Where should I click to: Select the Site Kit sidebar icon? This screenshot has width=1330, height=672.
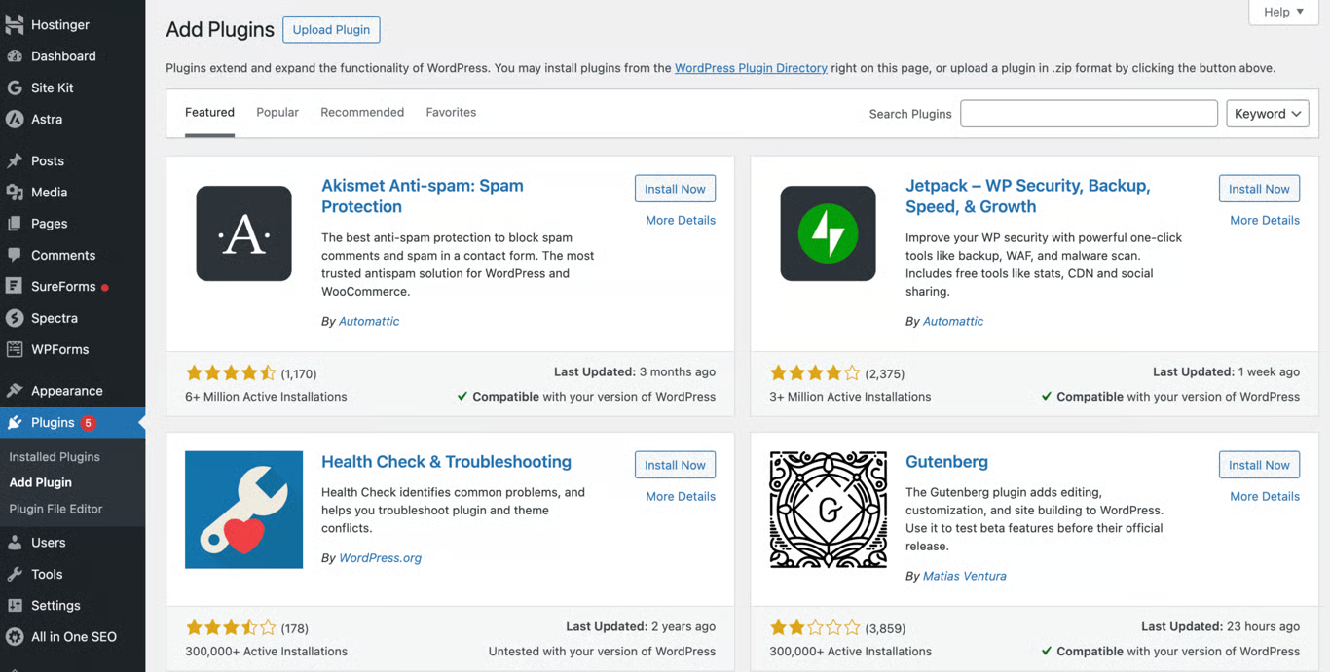point(15,88)
